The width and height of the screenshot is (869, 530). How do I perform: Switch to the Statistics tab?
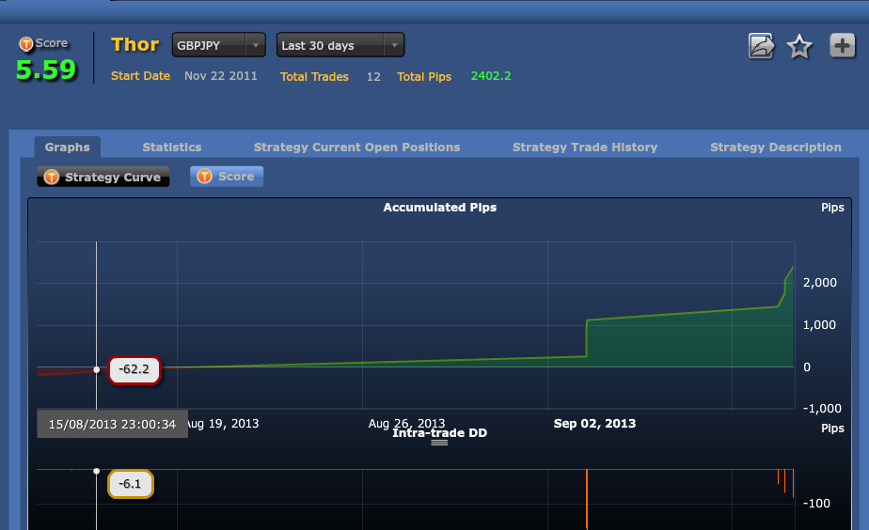(x=172, y=148)
